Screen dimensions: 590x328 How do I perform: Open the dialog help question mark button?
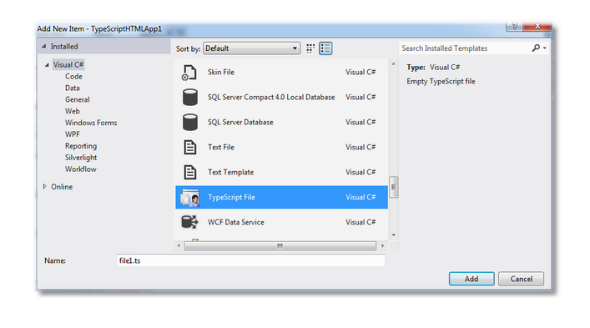point(515,26)
